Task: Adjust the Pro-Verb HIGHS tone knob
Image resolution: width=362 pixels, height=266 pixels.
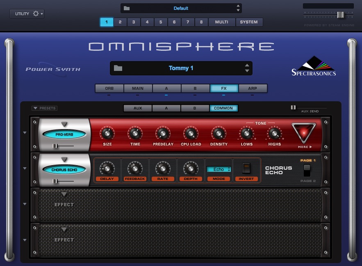Action: [275, 134]
